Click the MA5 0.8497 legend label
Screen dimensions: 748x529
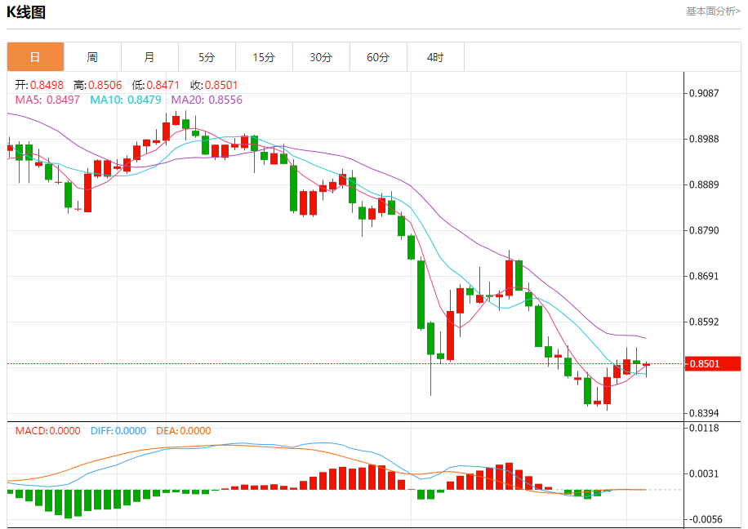47,100
